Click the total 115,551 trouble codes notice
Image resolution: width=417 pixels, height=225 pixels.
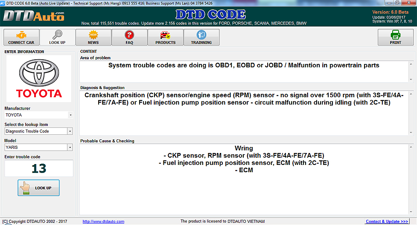194,23
